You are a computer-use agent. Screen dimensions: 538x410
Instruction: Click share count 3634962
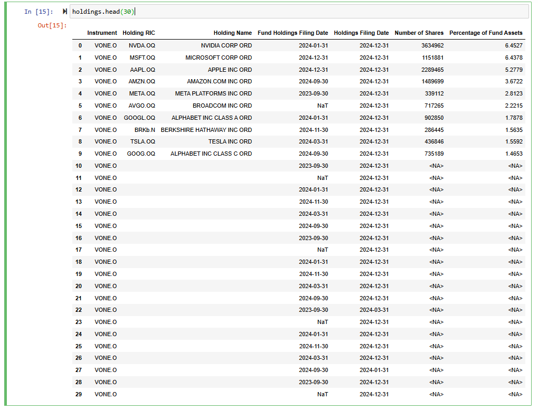432,45
